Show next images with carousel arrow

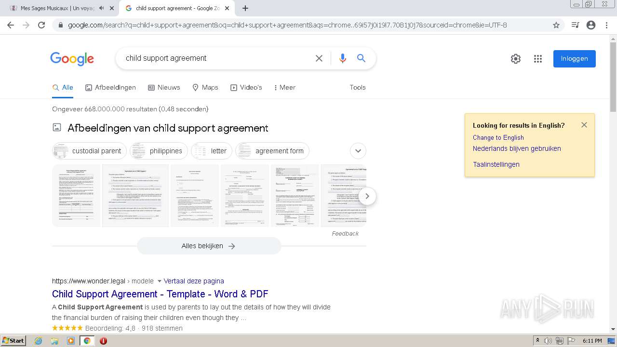tap(367, 196)
